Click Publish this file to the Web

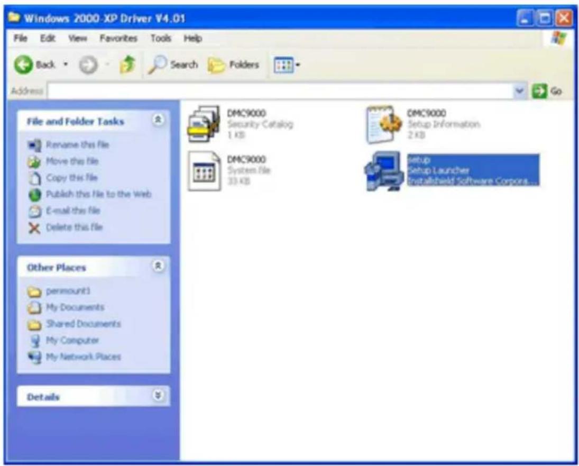point(98,194)
